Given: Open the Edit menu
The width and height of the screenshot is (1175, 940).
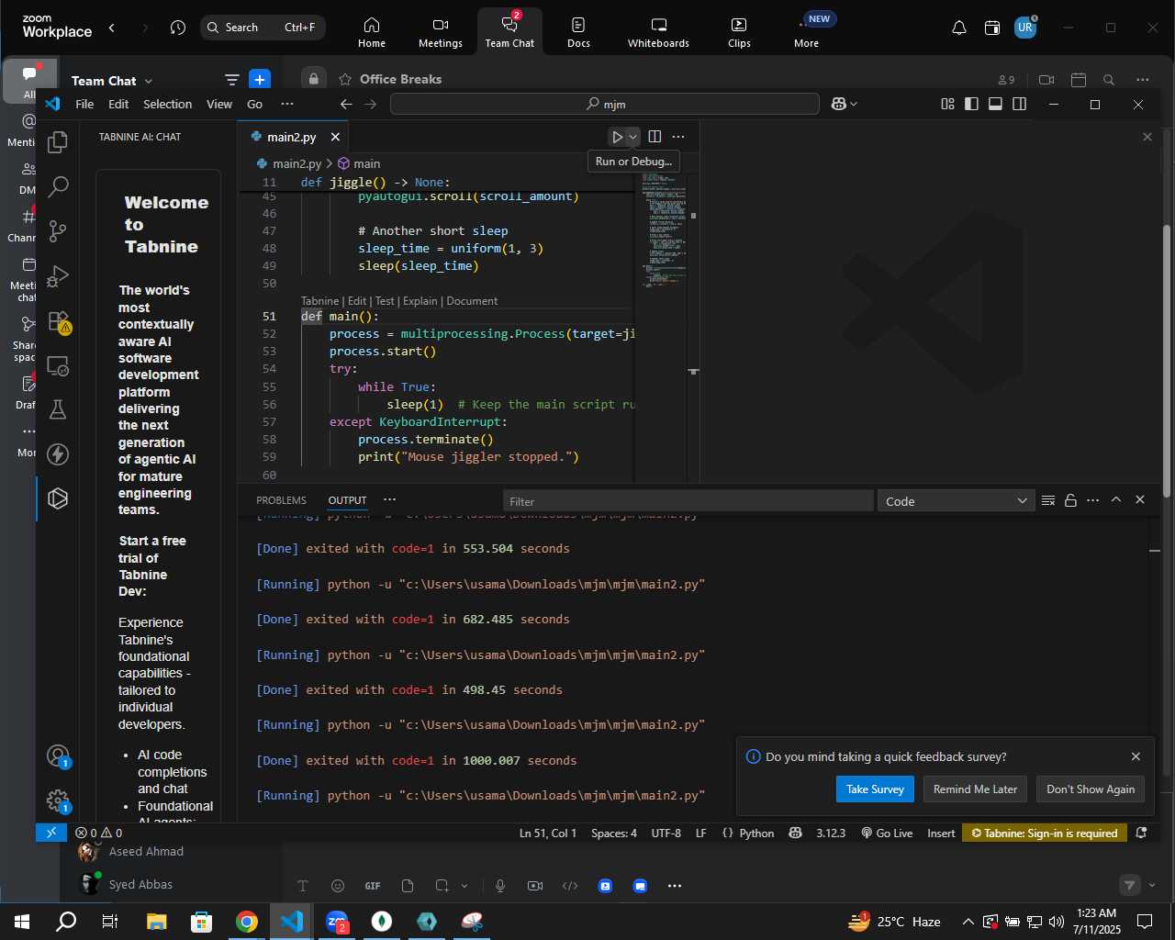Looking at the screenshot, I should click(x=118, y=104).
